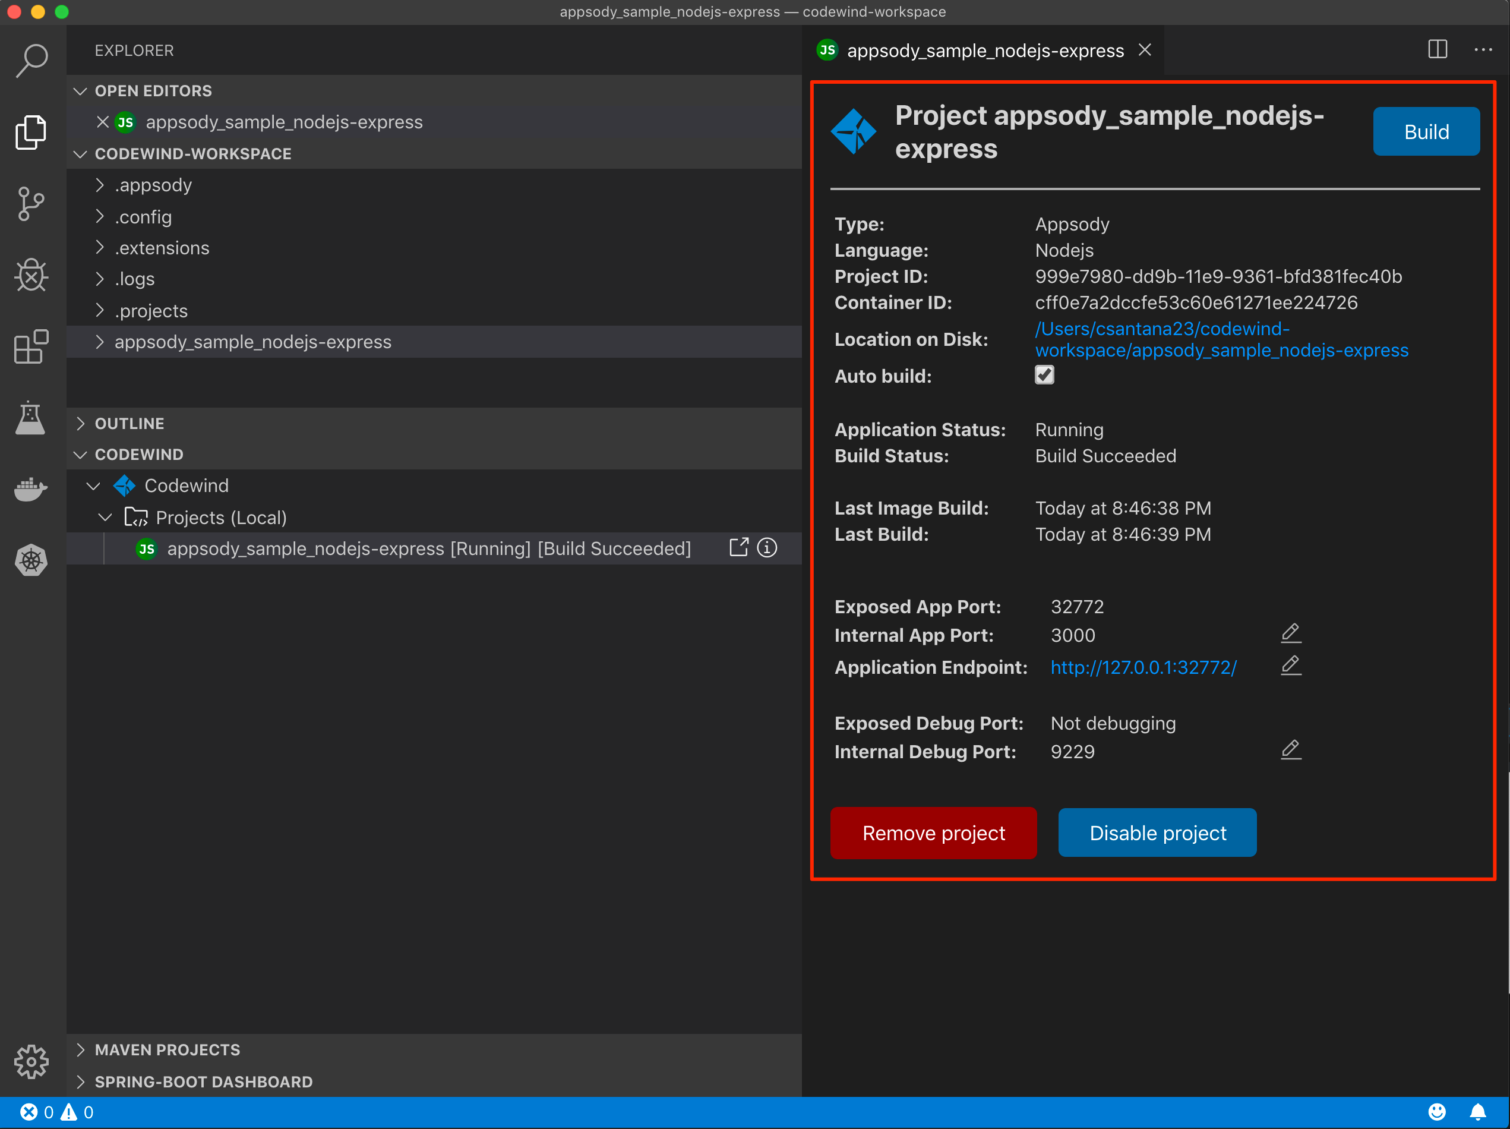The width and height of the screenshot is (1510, 1129).
Task: Open the Extensions view
Action: [x=31, y=346]
